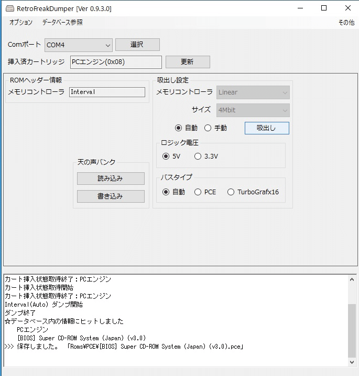Click 読み込み in 天の声バンク group
The image size is (359, 376).
point(111,179)
